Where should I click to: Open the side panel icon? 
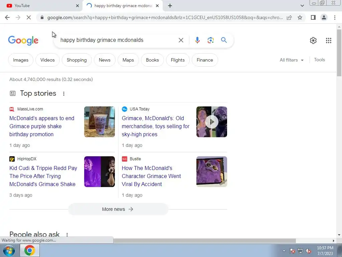click(313, 17)
